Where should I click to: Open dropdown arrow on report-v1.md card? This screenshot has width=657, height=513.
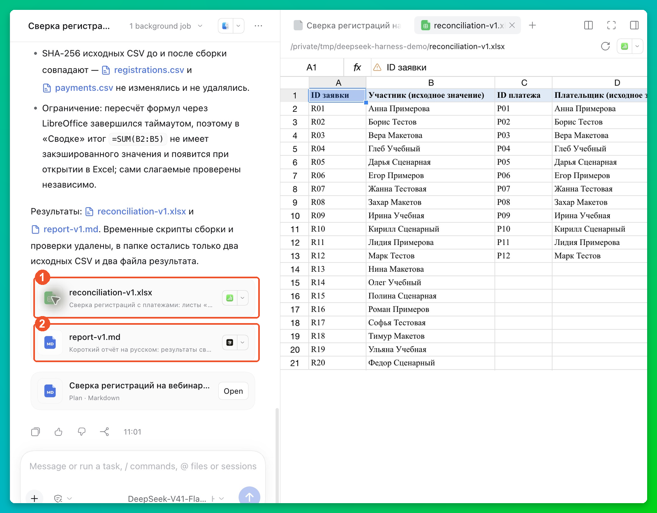243,342
